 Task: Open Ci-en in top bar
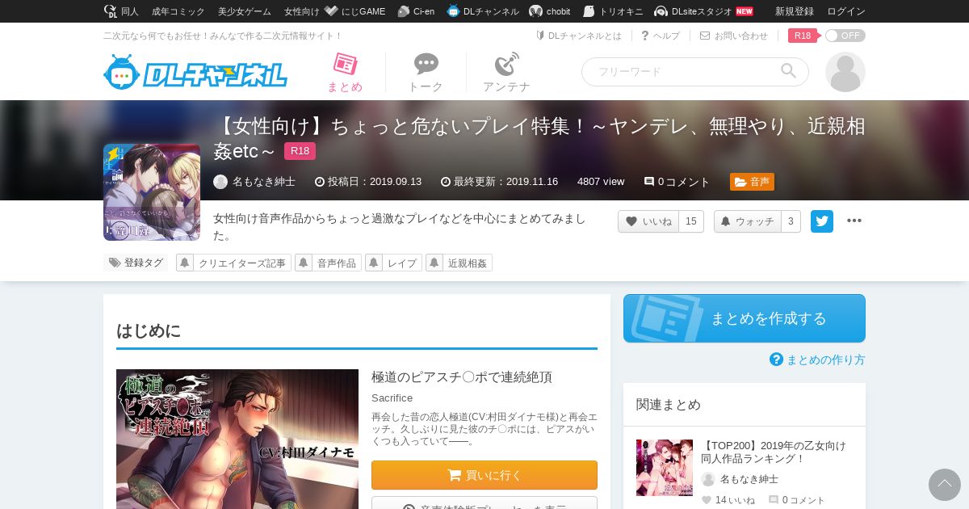[416, 11]
